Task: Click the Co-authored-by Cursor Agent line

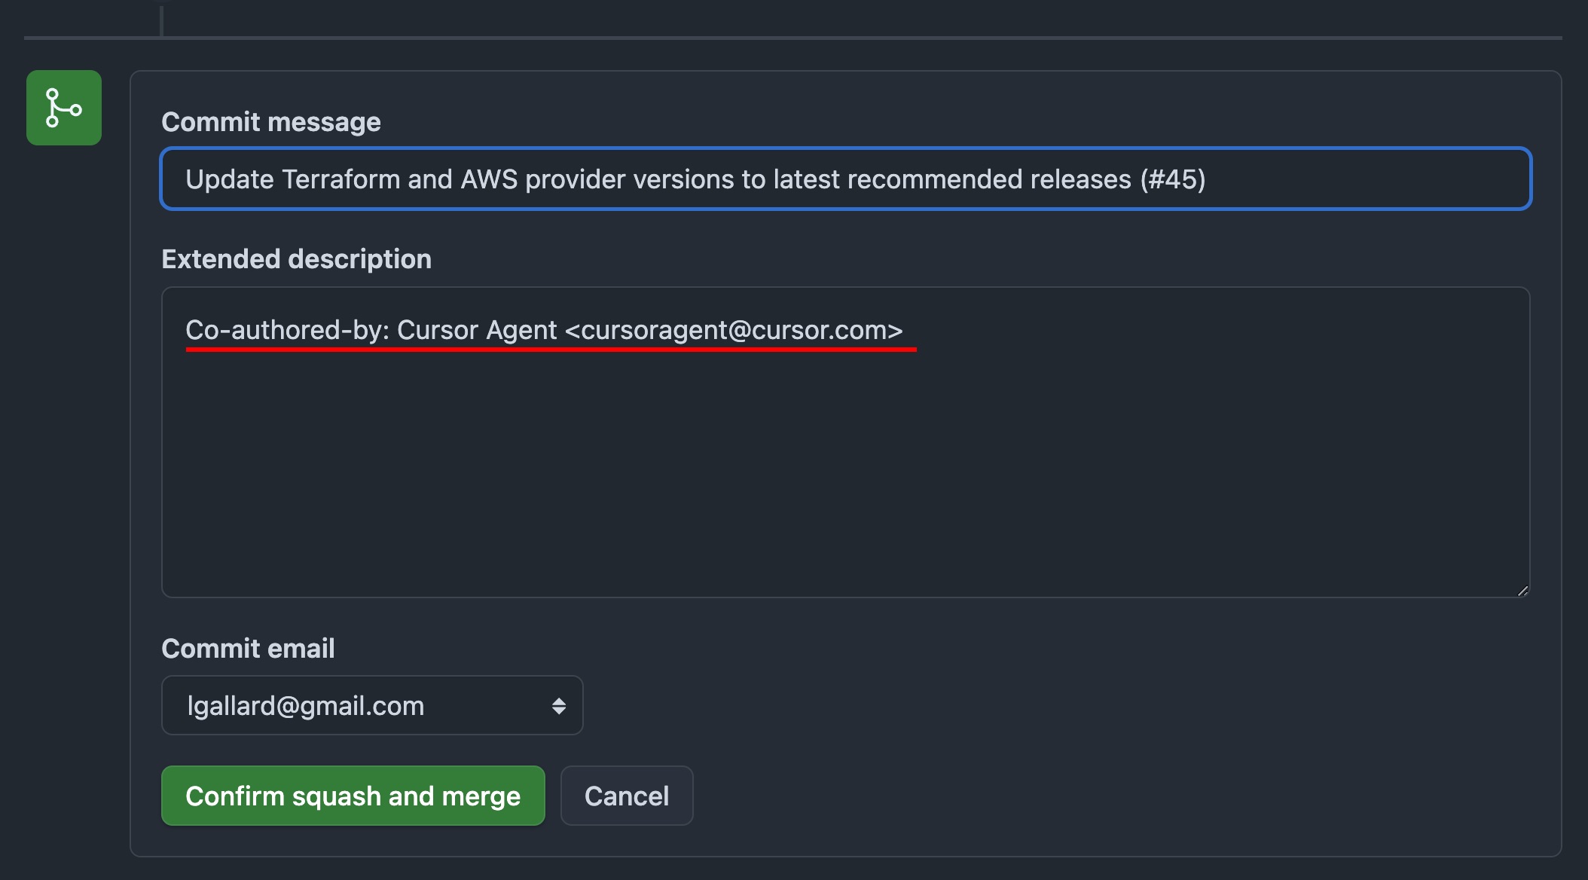Action: (x=544, y=330)
